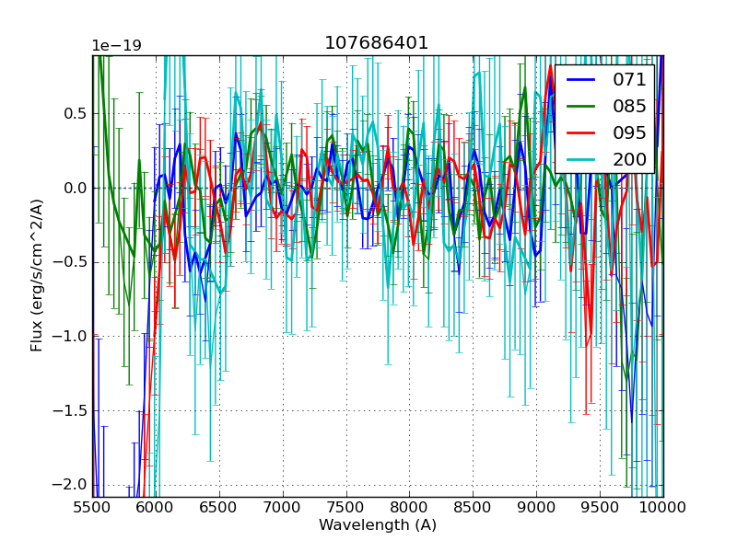The width and height of the screenshot is (737, 552).
Task: Select the blue line swatch for 071
Action: click(580, 80)
